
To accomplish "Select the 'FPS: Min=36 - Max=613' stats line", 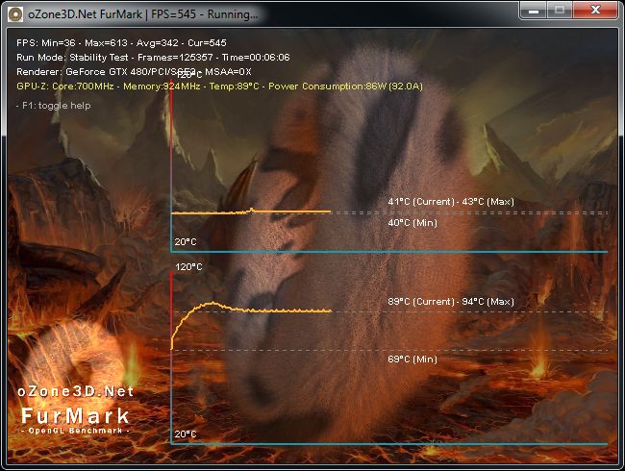I will point(121,42).
